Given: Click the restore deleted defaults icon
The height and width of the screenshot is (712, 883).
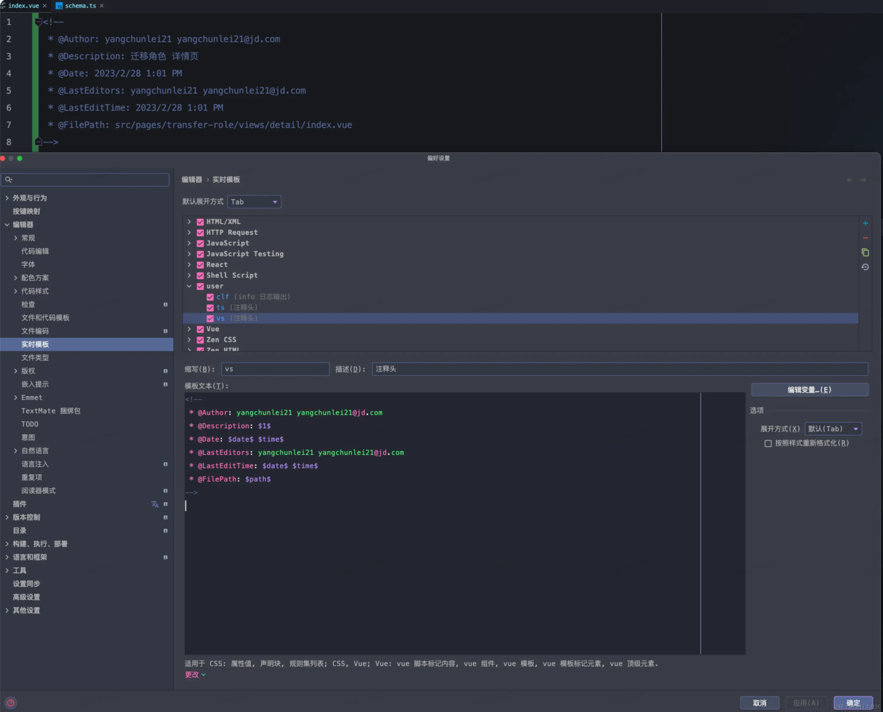Looking at the screenshot, I should coord(865,267).
